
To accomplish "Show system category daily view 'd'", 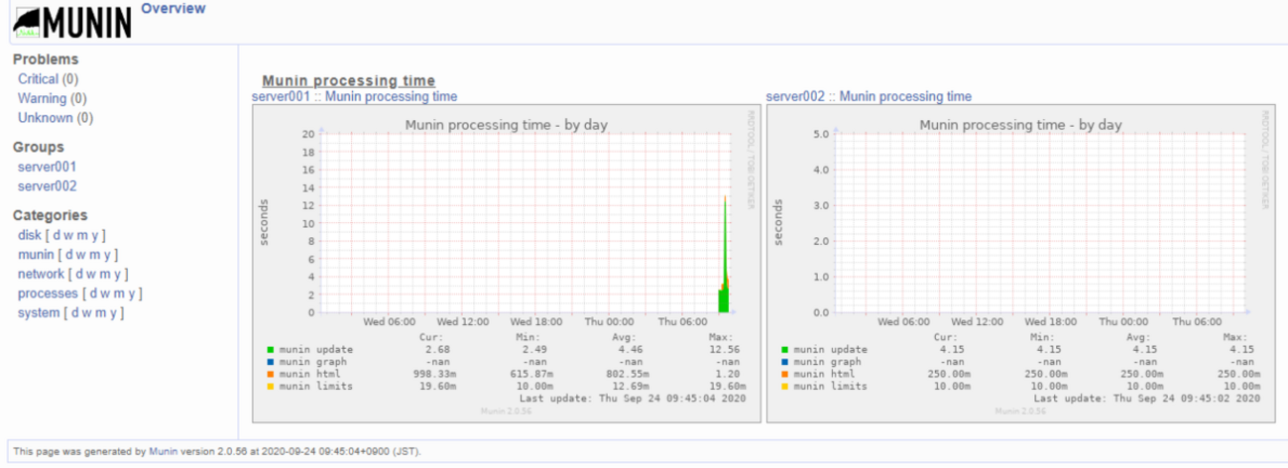I will [x=75, y=313].
